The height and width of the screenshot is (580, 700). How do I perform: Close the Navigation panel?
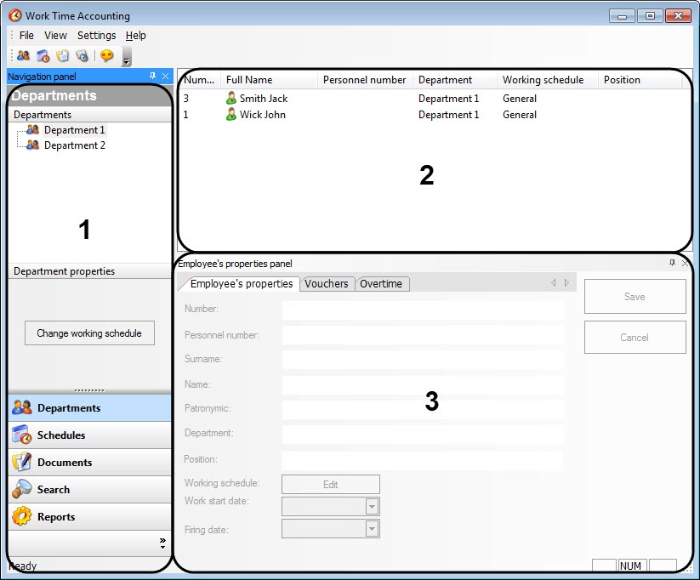(166, 76)
